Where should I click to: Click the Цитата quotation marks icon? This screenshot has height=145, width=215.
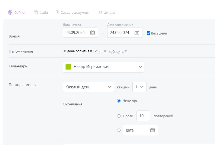[100, 12]
